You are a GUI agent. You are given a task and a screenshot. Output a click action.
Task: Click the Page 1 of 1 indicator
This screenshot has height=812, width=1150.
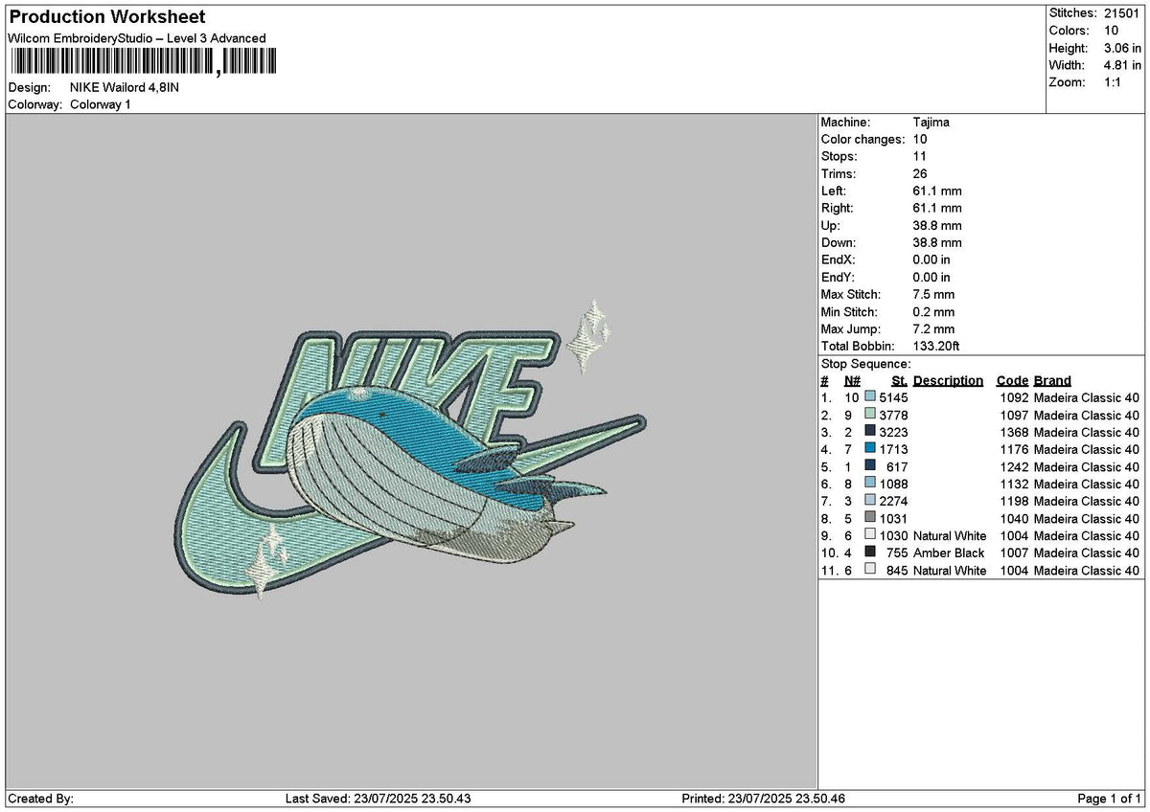tap(1110, 799)
